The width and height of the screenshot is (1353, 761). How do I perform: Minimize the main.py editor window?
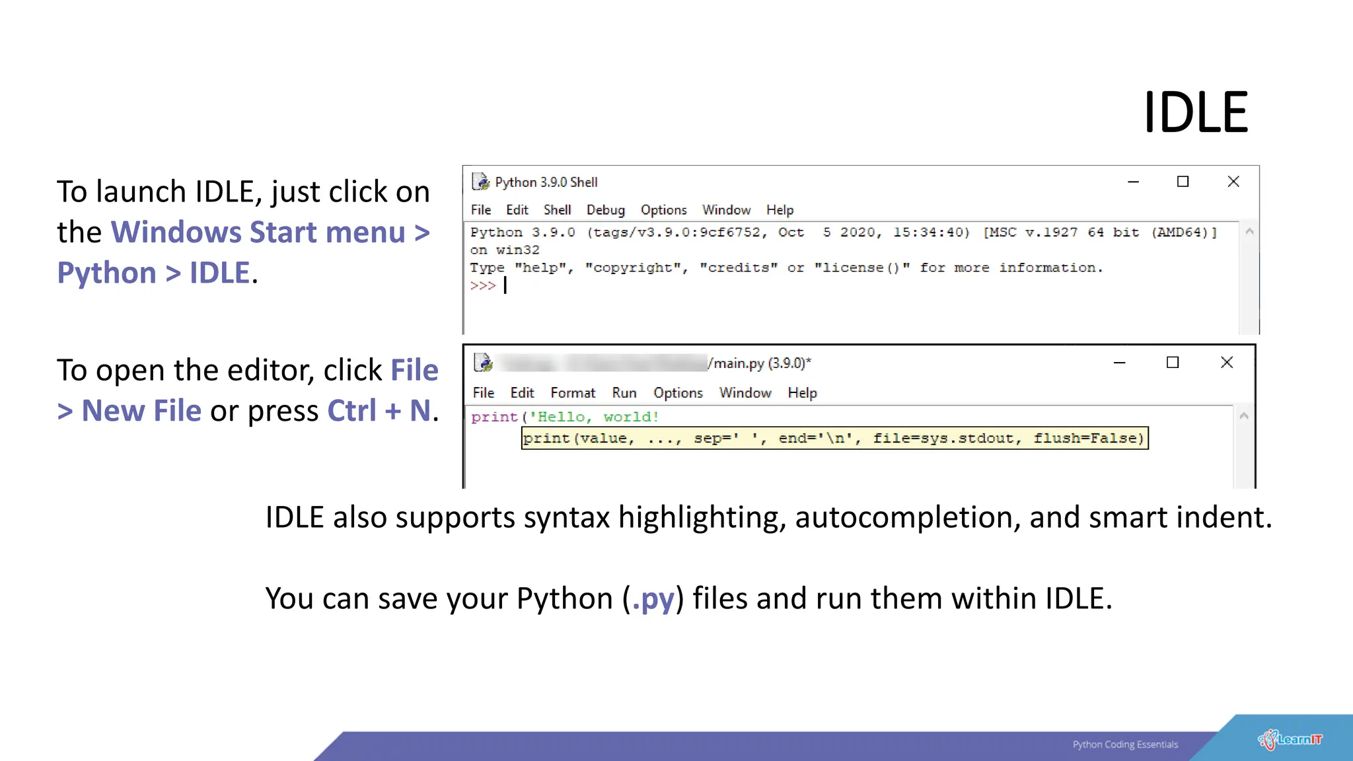click(x=1120, y=363)
